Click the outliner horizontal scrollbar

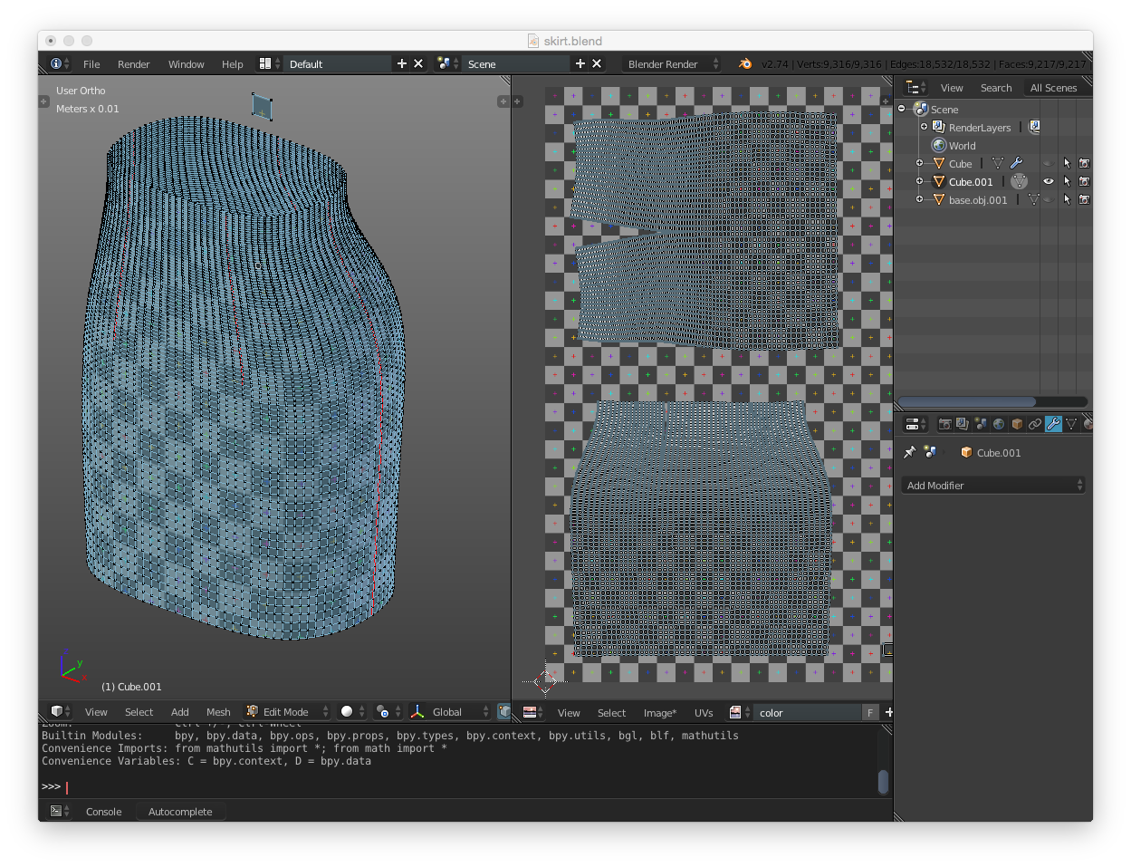[x=967, y=401]
